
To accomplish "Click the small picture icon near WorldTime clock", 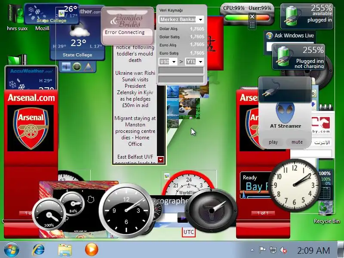I will pos(167,176).
